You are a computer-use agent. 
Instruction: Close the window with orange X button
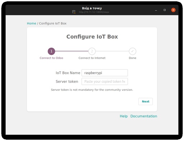173,10
